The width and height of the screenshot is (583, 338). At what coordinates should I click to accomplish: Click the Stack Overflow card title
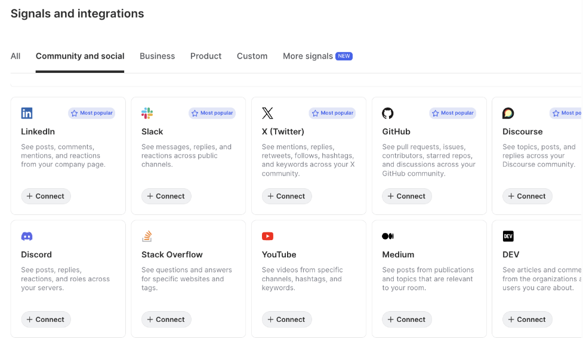[x=172, y=254]
